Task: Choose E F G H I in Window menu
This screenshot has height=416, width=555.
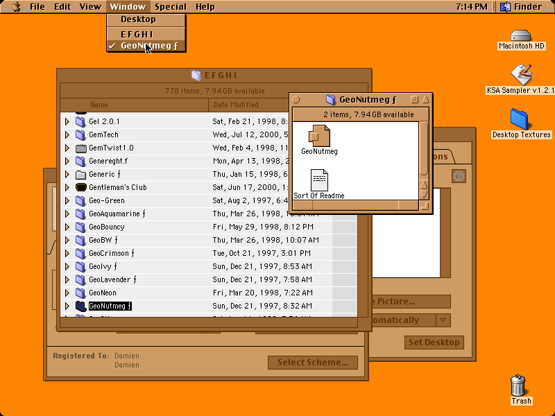Action: click(146, 35)
